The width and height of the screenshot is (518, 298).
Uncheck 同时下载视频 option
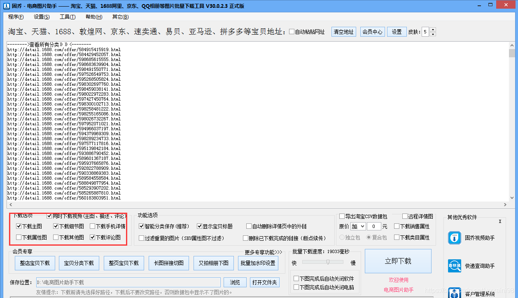(x=49, y=216)
